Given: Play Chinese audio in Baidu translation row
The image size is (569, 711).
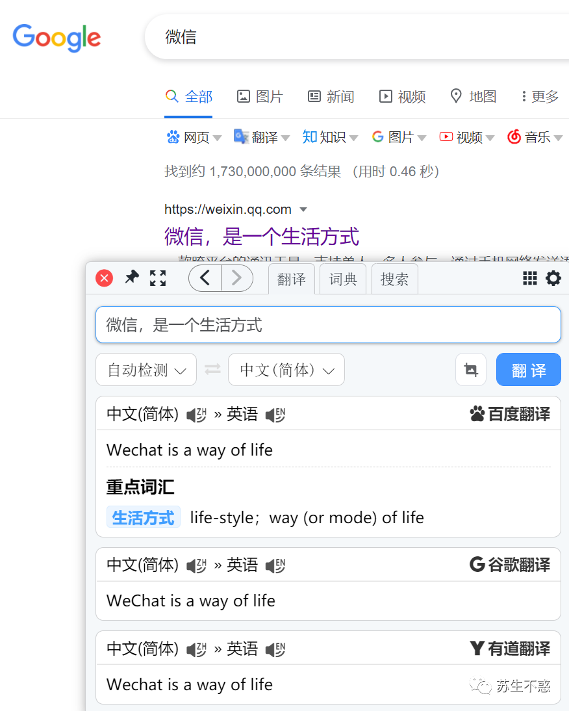Looking at the screenshot, I should click(x=197, y=415).
